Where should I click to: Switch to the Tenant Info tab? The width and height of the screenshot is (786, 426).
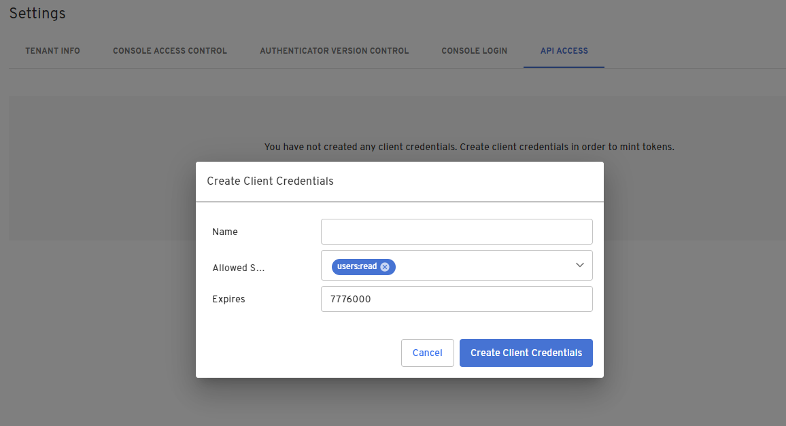(x=52, y=50)
